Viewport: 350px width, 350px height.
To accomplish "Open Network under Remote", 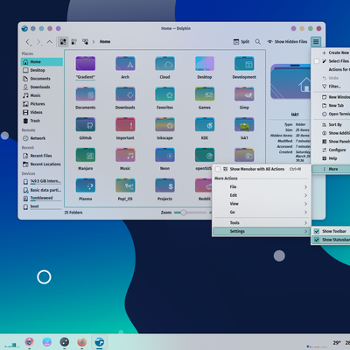I will click(42, 138).
